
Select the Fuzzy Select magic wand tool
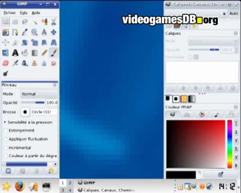35,22
